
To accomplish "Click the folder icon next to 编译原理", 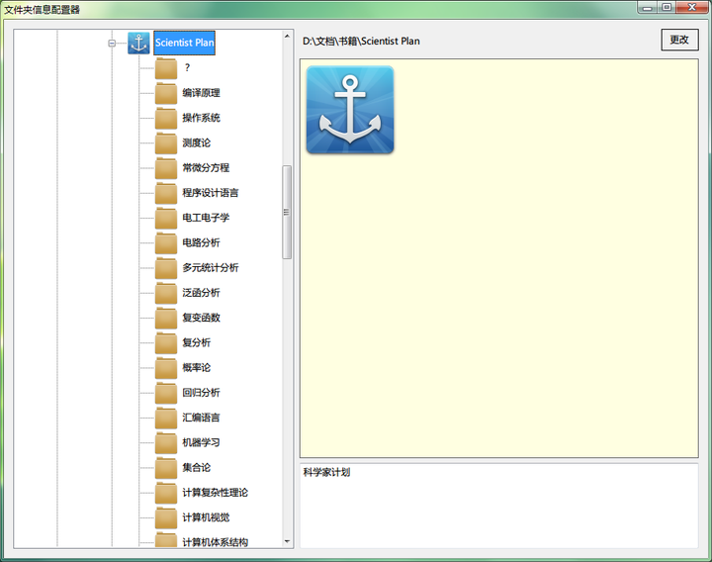I will coord(166,93).
